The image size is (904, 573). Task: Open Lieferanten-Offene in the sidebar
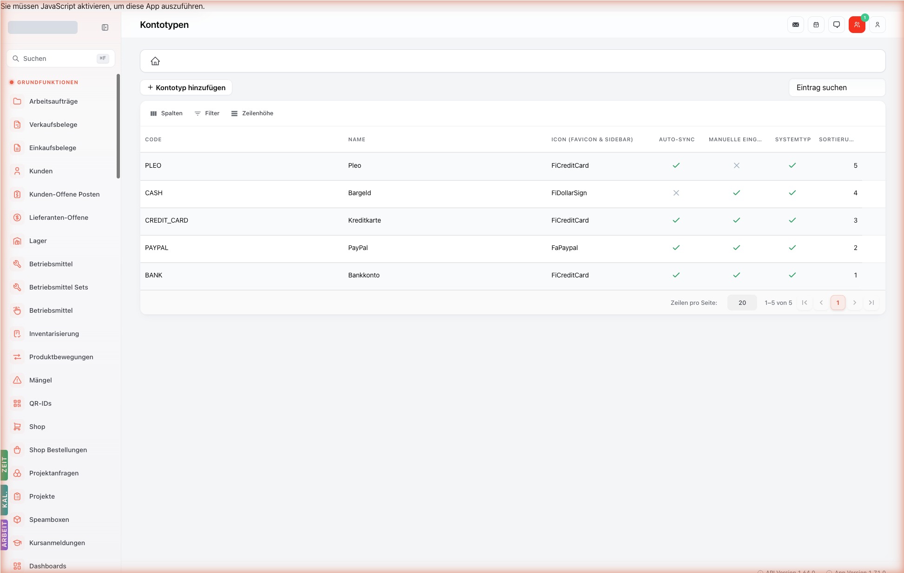coord(60,217)
